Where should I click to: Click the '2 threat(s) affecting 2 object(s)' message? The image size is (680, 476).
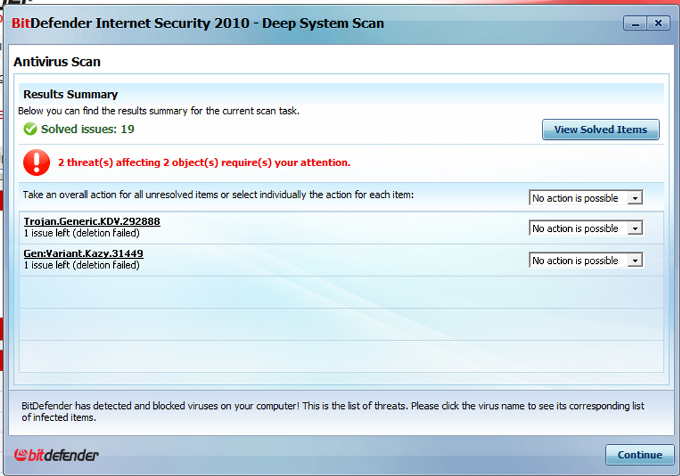point(204,162)
